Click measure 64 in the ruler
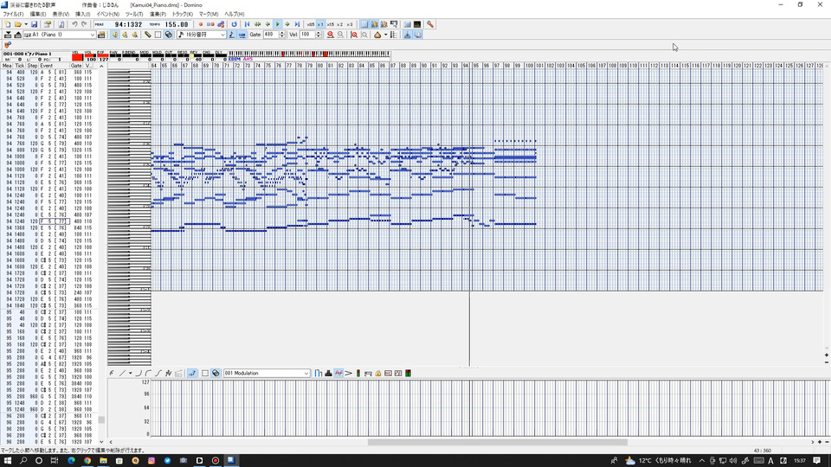This screenshot has height=467, width=831. click(x=154, y=66)
